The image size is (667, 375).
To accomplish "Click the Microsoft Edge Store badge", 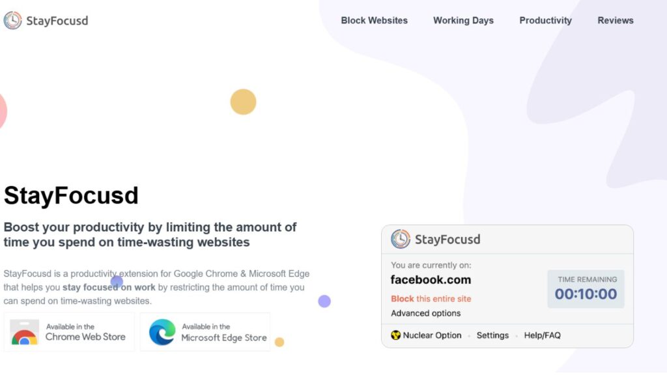I will (x=205, y=331).
